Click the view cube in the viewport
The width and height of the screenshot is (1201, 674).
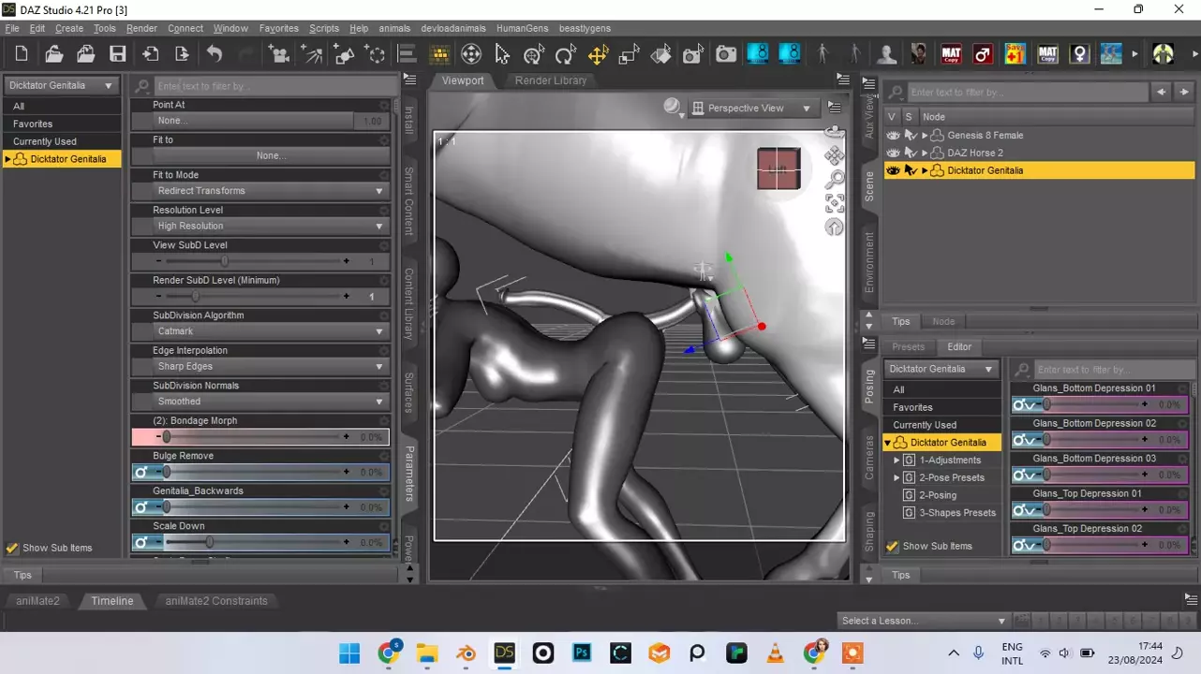pyautogui.click(x=778, y=168)
